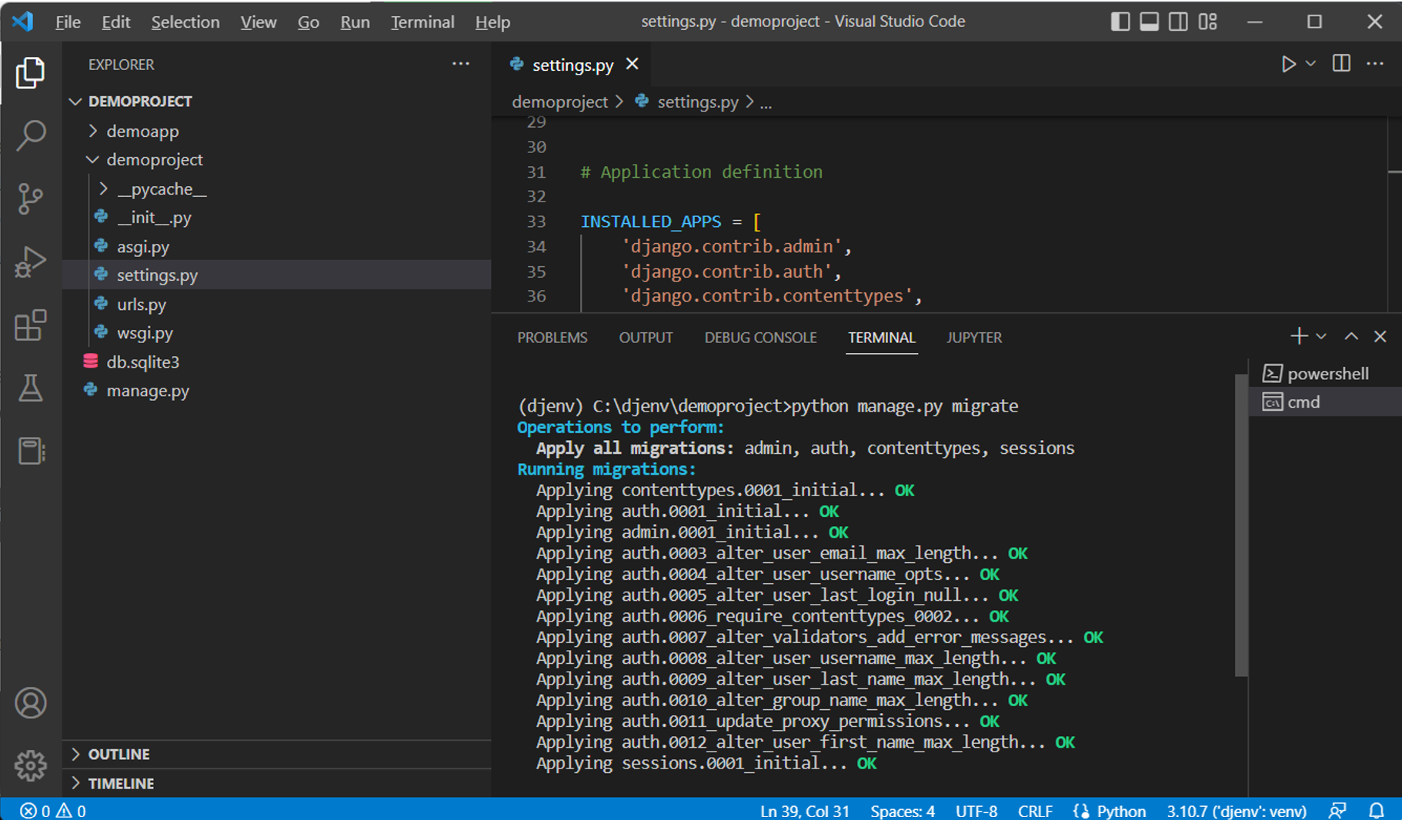Image resolution: width=1402 pixels, height=820 pixels.
Task: Click the Accounts icon
Action: (31, 703)
